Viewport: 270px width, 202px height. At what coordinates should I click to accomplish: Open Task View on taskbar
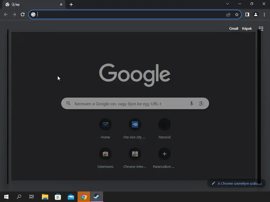coord(32,197)
